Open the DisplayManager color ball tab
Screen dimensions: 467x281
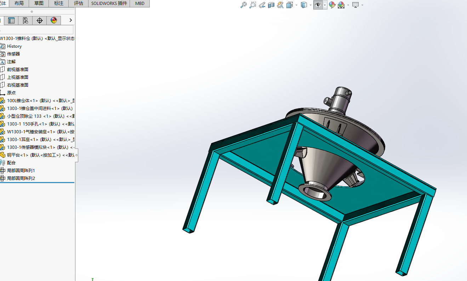click(x=54, y=21)
